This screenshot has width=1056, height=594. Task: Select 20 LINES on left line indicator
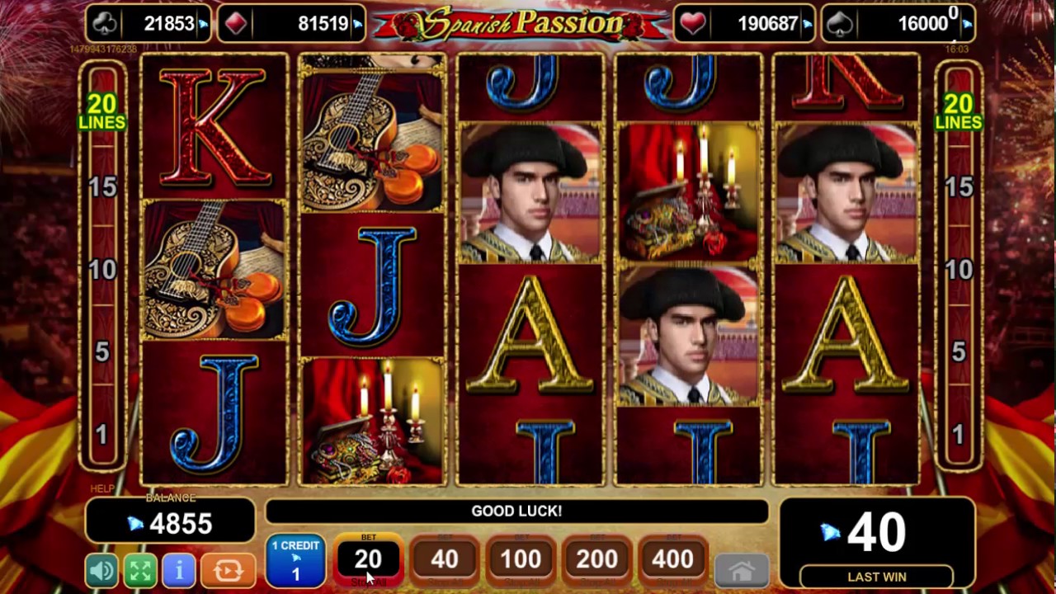point(101,112)
